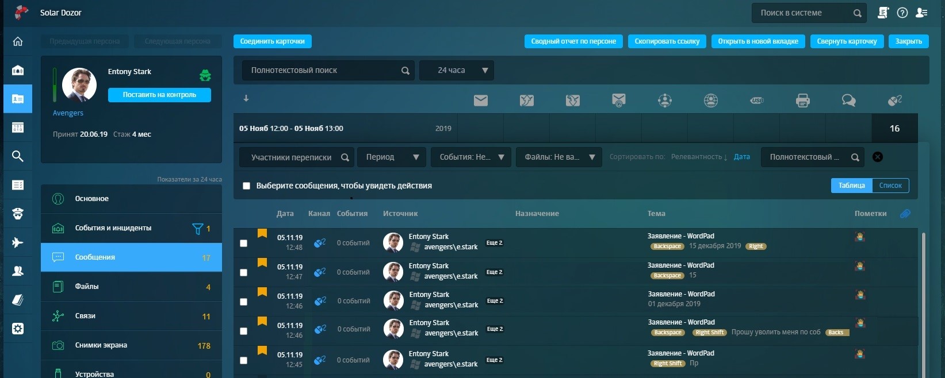
Task: Switch to Список view
Action: tap(890, 185)
